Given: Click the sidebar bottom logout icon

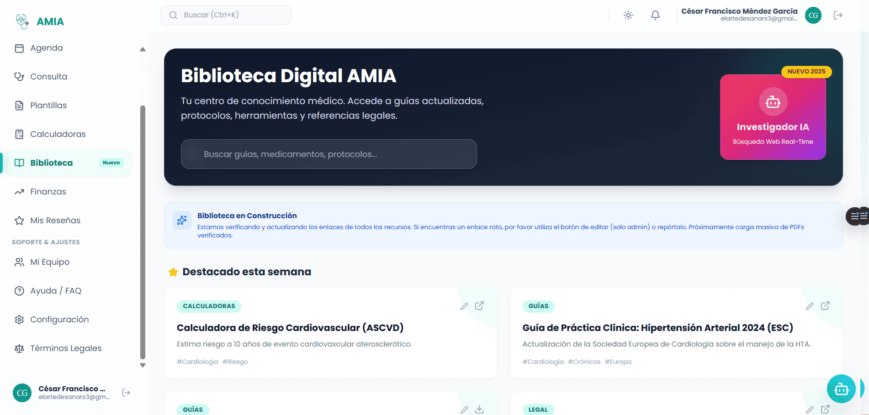Looking at the screenshot, I should pos(126,393).
